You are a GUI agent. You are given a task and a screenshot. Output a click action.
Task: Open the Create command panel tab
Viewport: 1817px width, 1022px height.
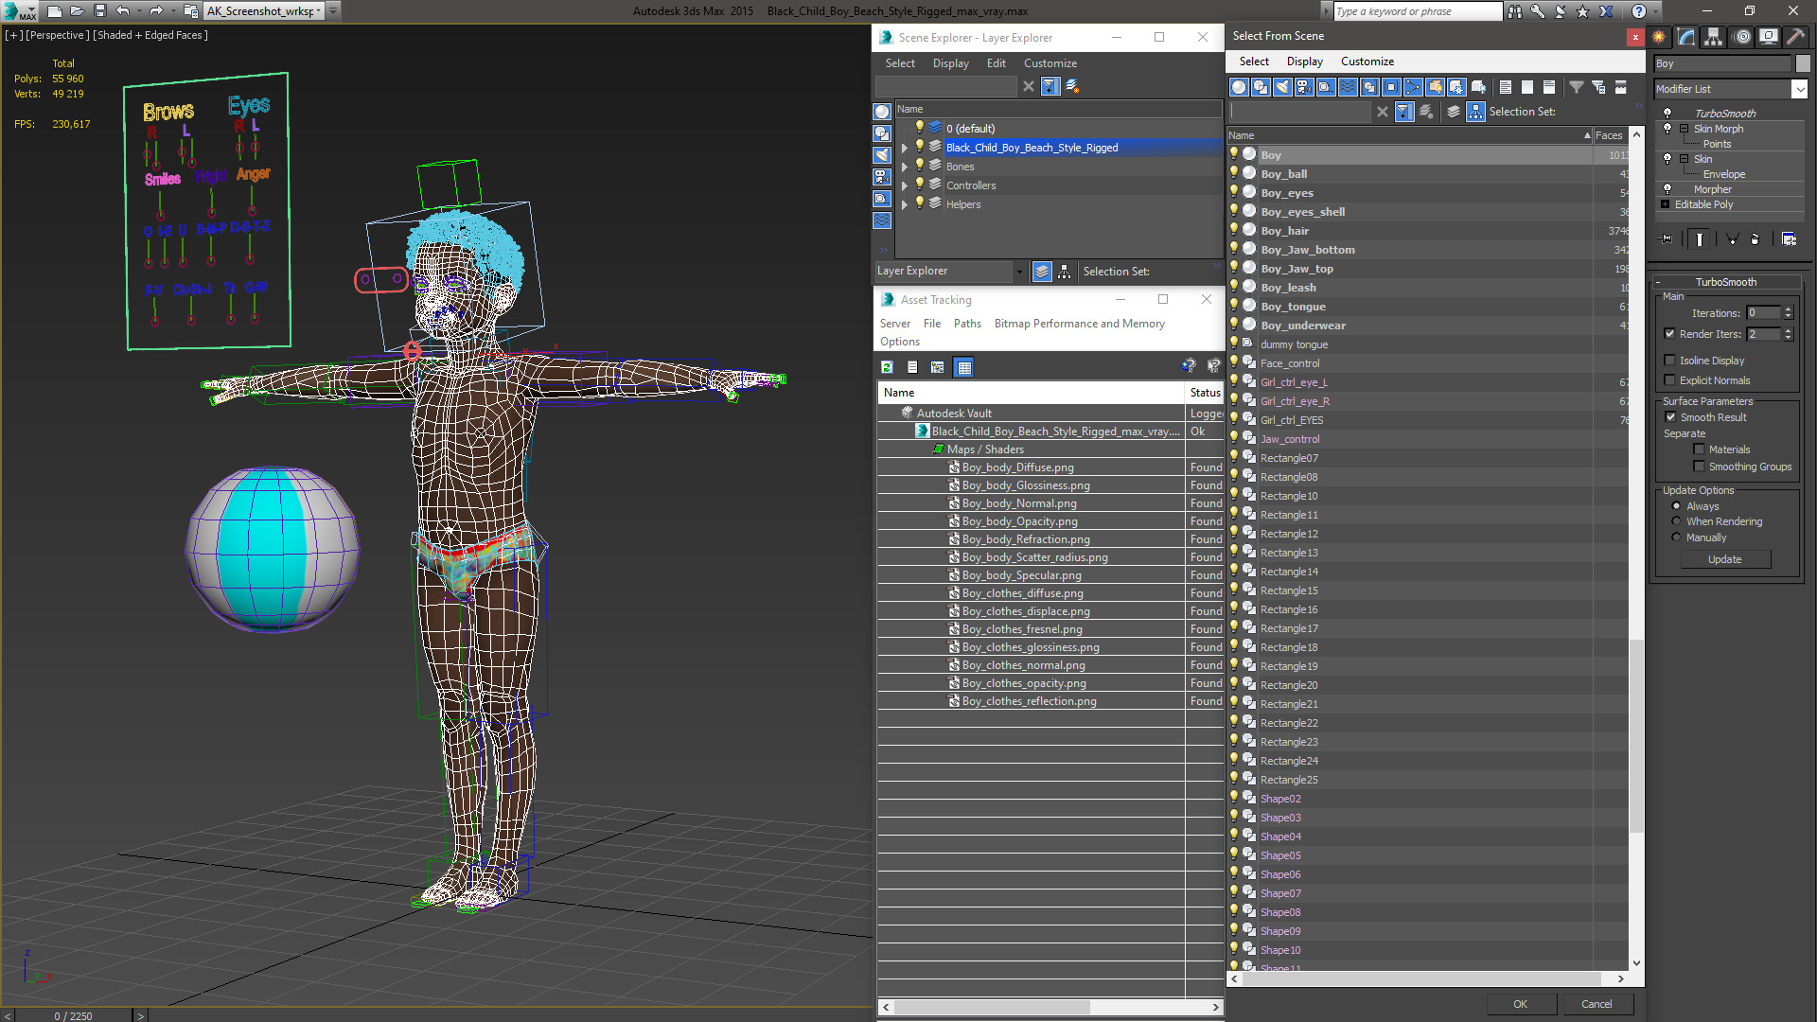(1659, 37)
